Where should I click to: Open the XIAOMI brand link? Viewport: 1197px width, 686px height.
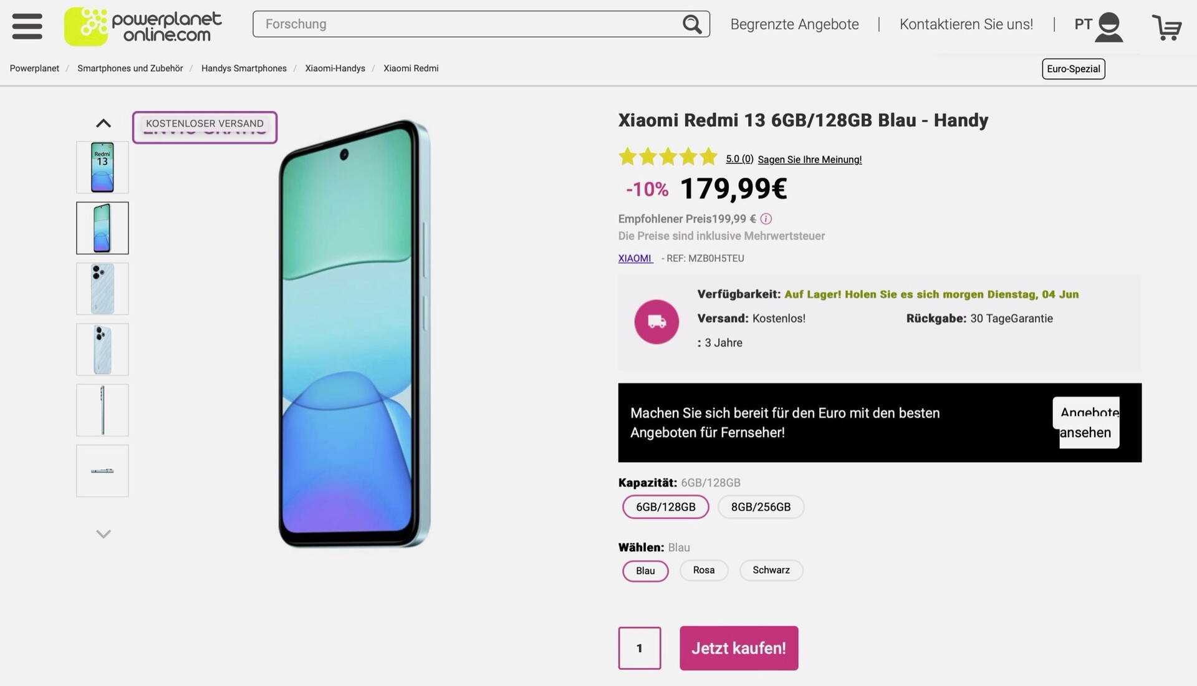tap(635, 258)
